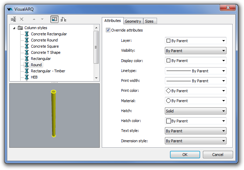The image size is (244, 170).
Task: Click the Column styles folder icon
Action: coord(20,28)
